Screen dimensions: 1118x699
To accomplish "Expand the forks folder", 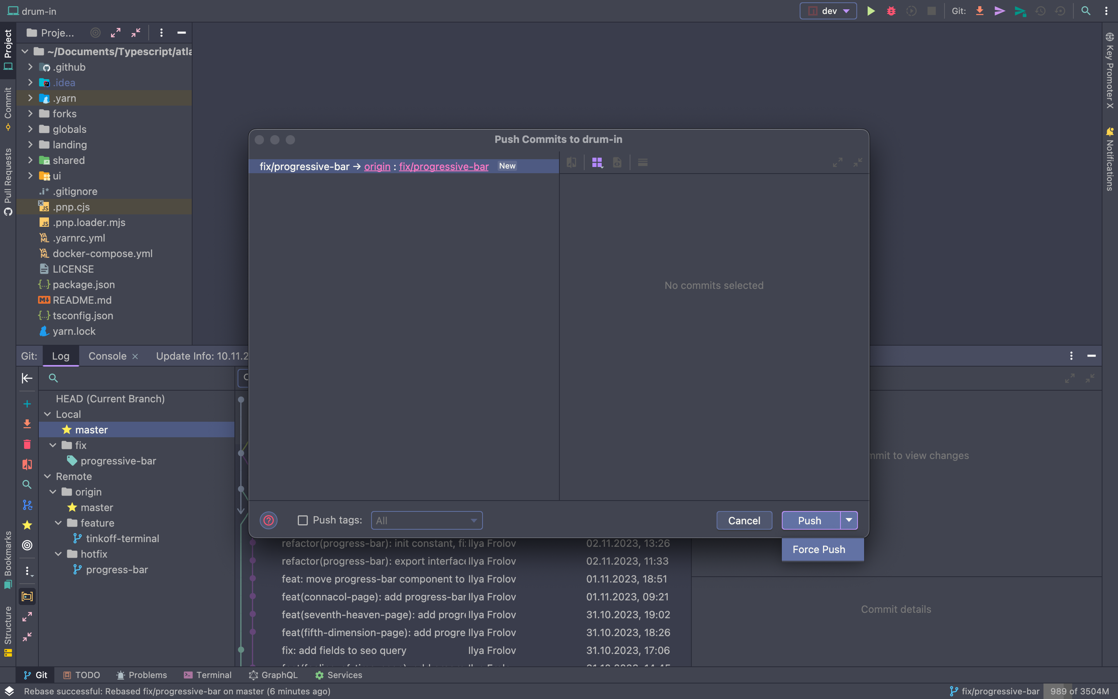I will point(31,114).
